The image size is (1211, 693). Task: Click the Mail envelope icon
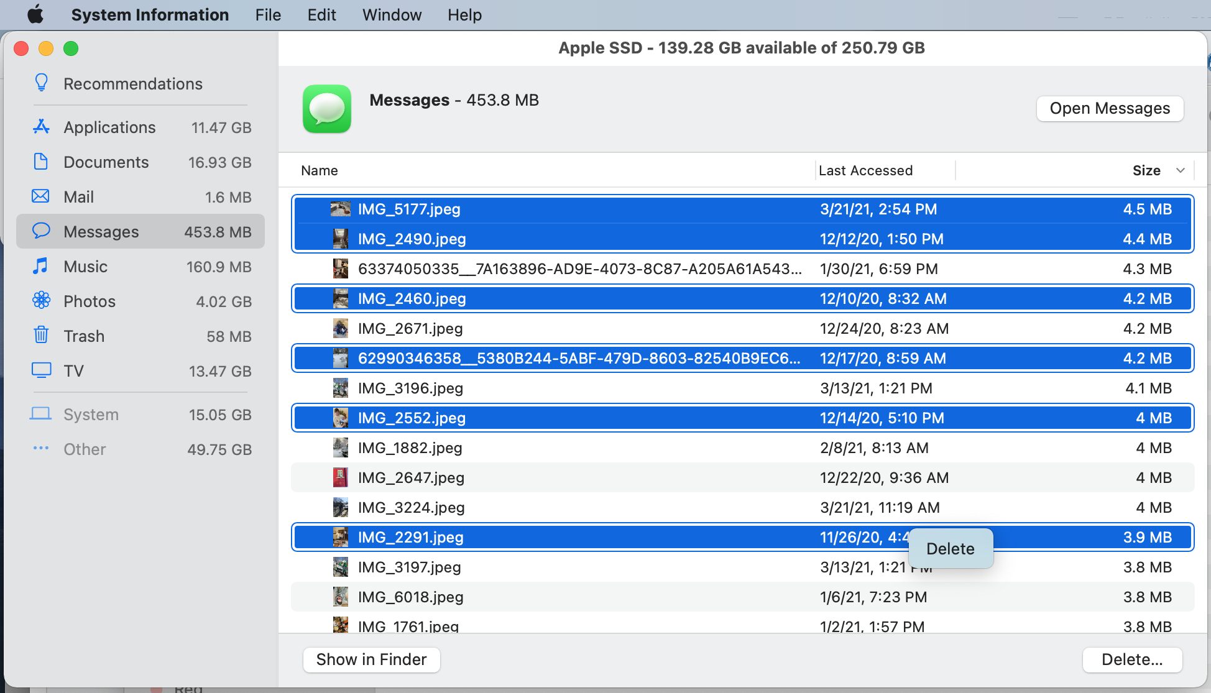[x=41, y=196]
